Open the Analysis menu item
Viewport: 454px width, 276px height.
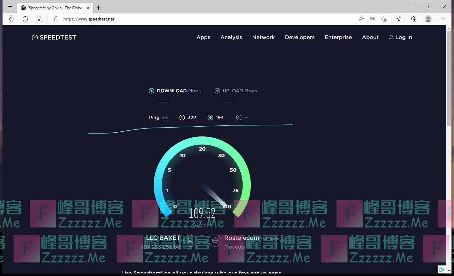[x=231, y=37]
